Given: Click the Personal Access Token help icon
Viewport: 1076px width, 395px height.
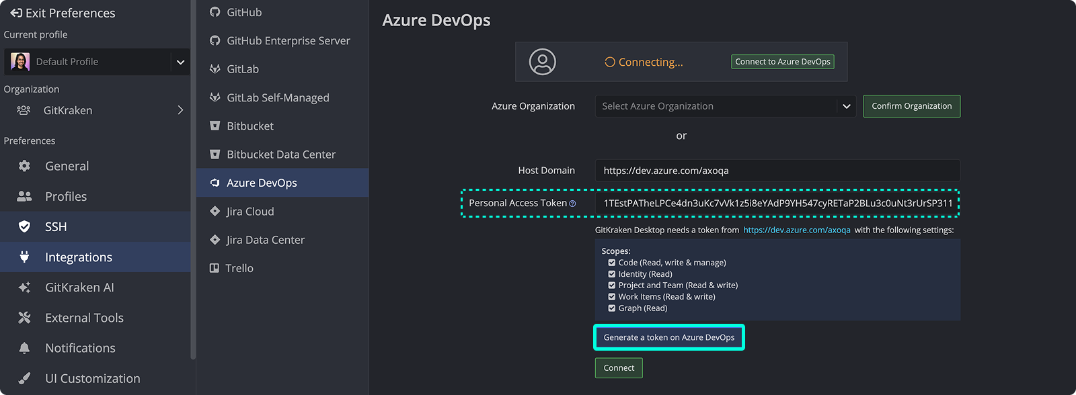Looking at the screenshot, I should [572, 204].
